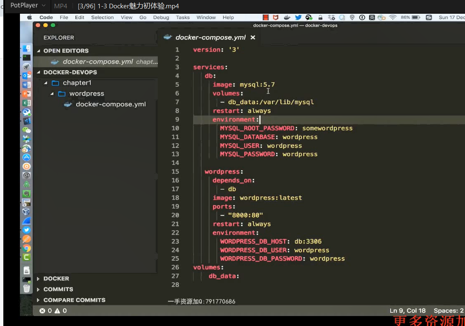Click the errors count icon in status bar
Screen dimensions: 465x326
(x=42, y=311)
